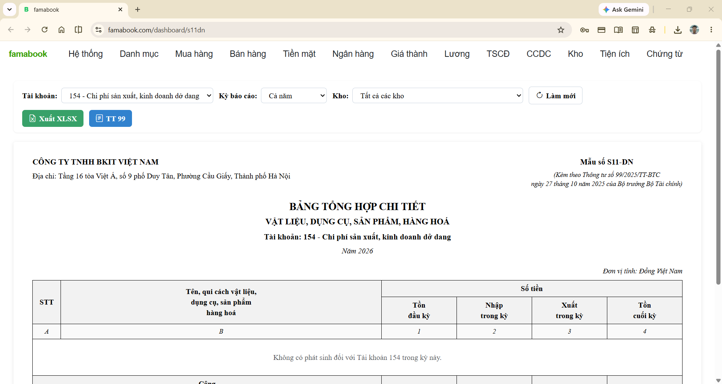
Task: Click the TT 99 button
Action: [111, 119]
